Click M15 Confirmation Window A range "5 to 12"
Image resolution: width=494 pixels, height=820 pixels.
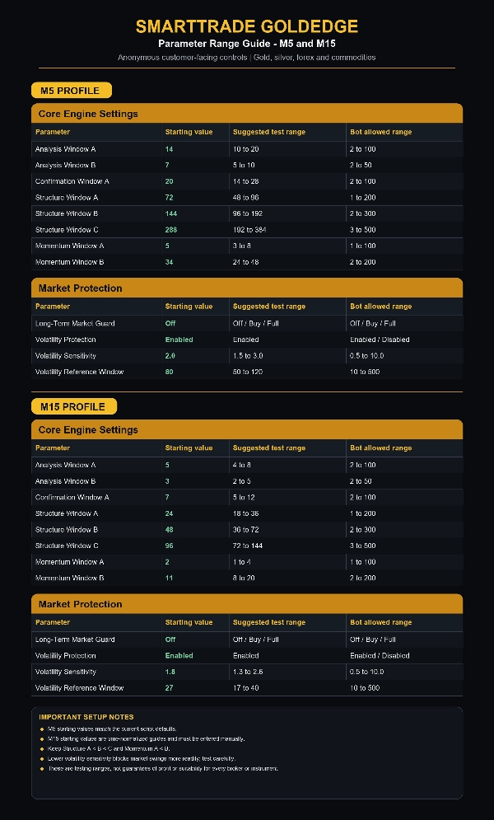244,497
